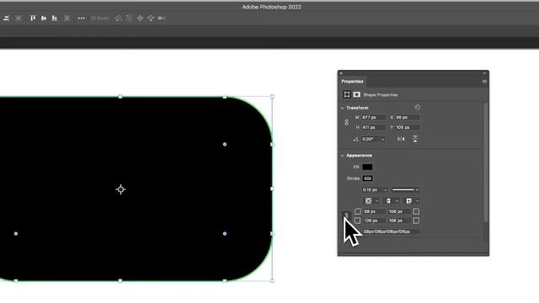Click the Flip Horizontal icon

(x=401, y=139)
